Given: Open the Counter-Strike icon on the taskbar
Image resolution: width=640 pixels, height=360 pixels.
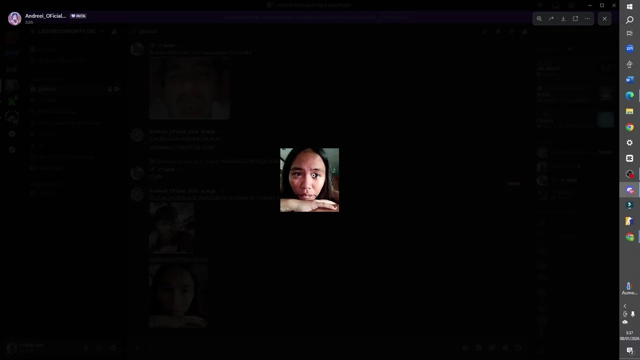Looking at the screenshot, I should pos(629,221).
